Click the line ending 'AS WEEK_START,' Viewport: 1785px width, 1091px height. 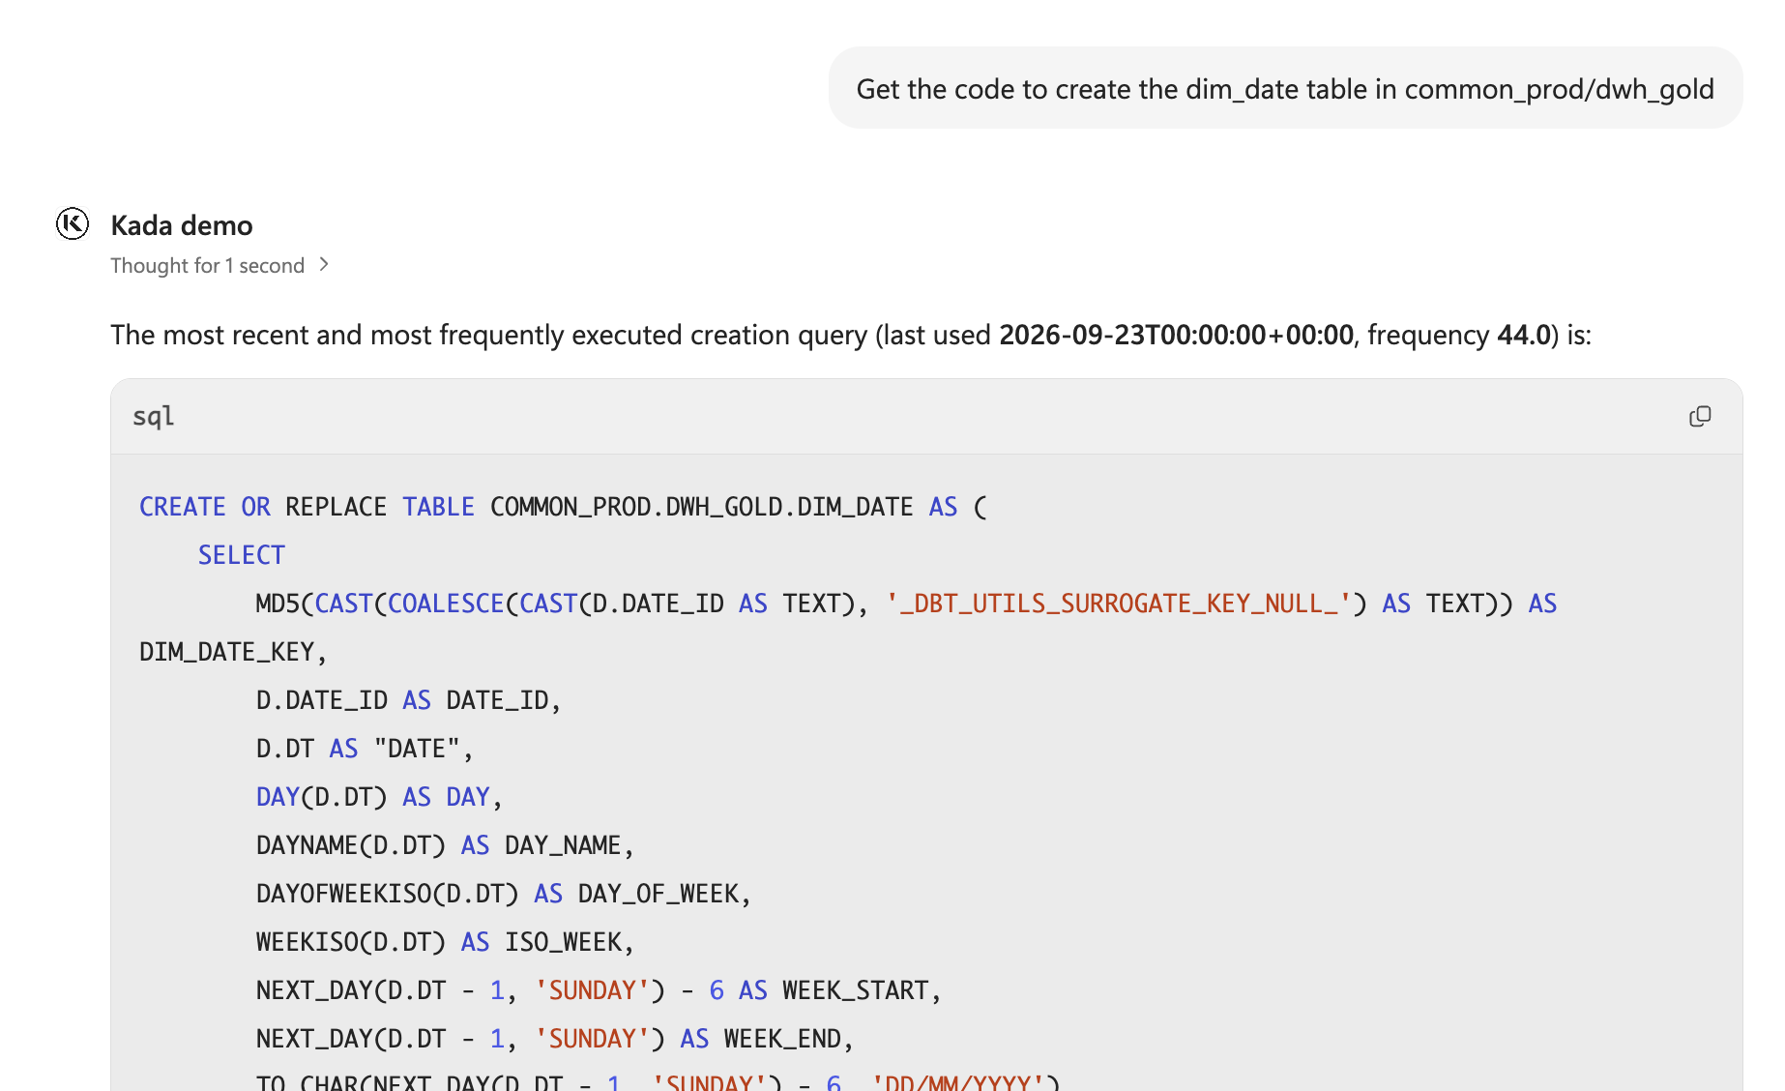[599, 990]
